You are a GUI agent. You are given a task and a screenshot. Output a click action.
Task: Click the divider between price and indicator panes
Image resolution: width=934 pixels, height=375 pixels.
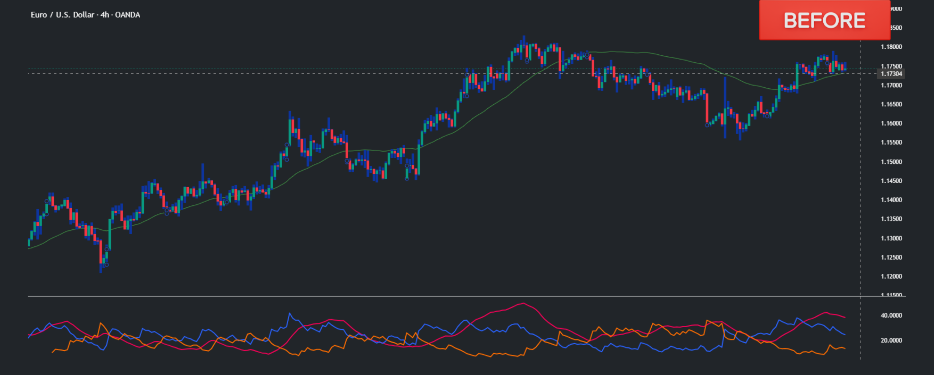coord(426,296)
